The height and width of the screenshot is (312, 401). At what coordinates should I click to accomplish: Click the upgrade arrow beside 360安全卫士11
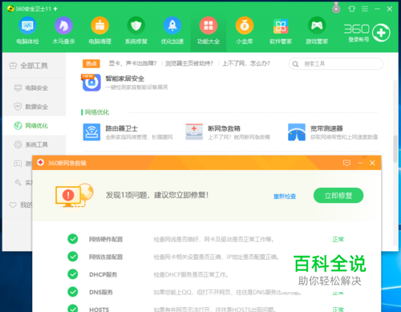click(x=55, y=9)
